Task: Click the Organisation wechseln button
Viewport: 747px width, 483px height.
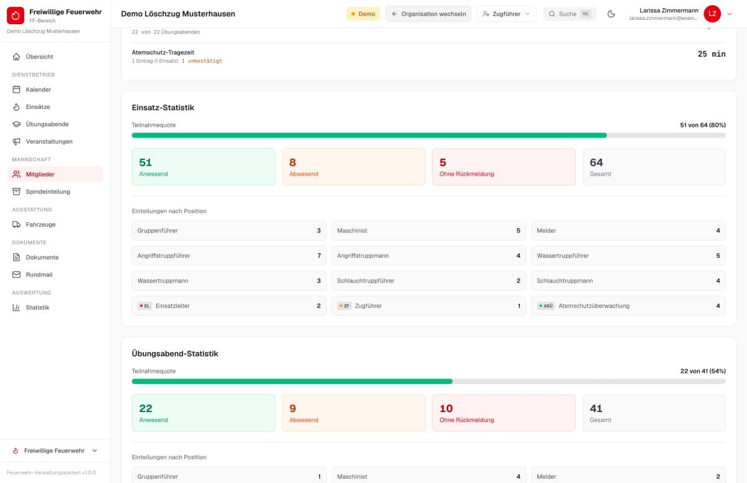Action: click(428, 14)
